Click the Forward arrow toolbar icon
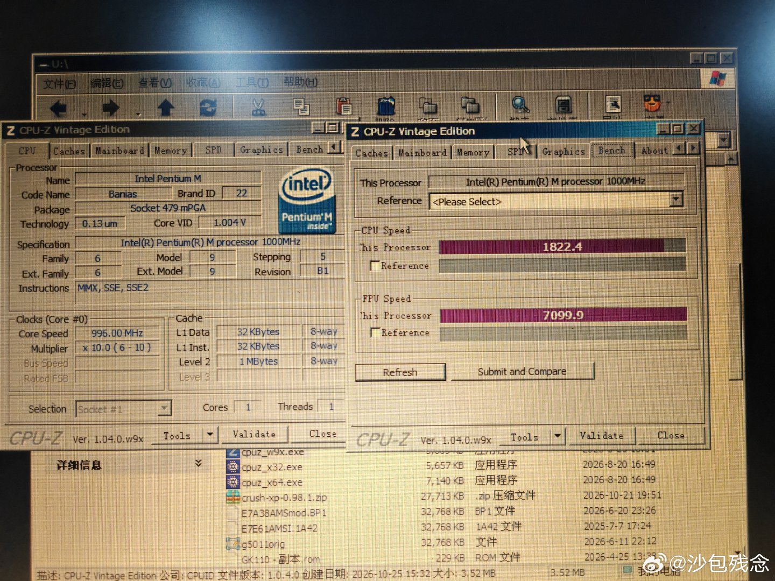The height and width of the screenshot is (581, 775). [111, 108]
